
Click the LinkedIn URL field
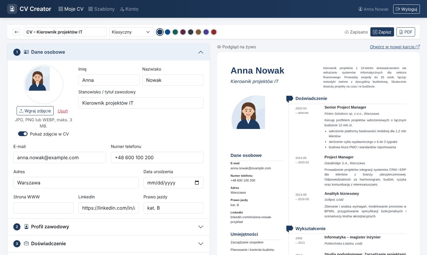[x=109, y=208]
